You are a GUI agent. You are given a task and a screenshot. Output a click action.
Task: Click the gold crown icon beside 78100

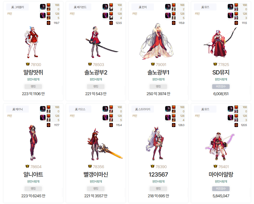(x=28, y=64)
